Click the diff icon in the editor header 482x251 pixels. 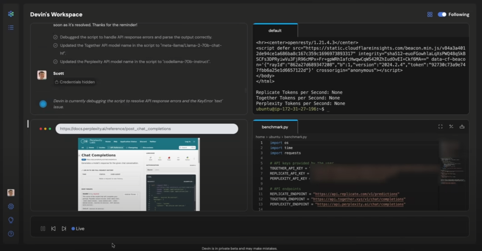coord(451,126)
